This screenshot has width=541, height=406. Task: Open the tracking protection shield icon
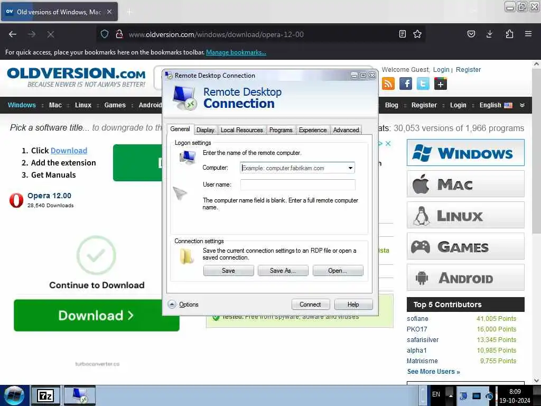pyautogui.click(x=105, y=34)
